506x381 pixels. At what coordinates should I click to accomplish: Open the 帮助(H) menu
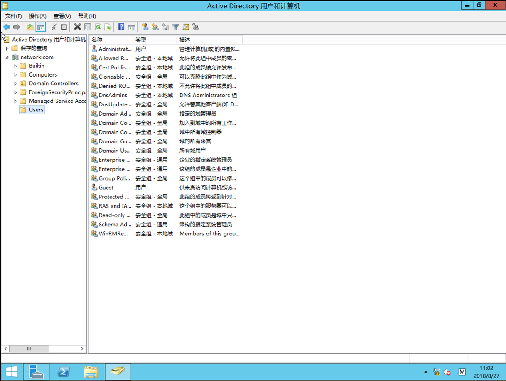coord(87,16)
